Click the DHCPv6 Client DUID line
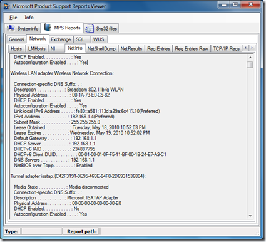This screenshot has width=266, height=242. point(90,155)
